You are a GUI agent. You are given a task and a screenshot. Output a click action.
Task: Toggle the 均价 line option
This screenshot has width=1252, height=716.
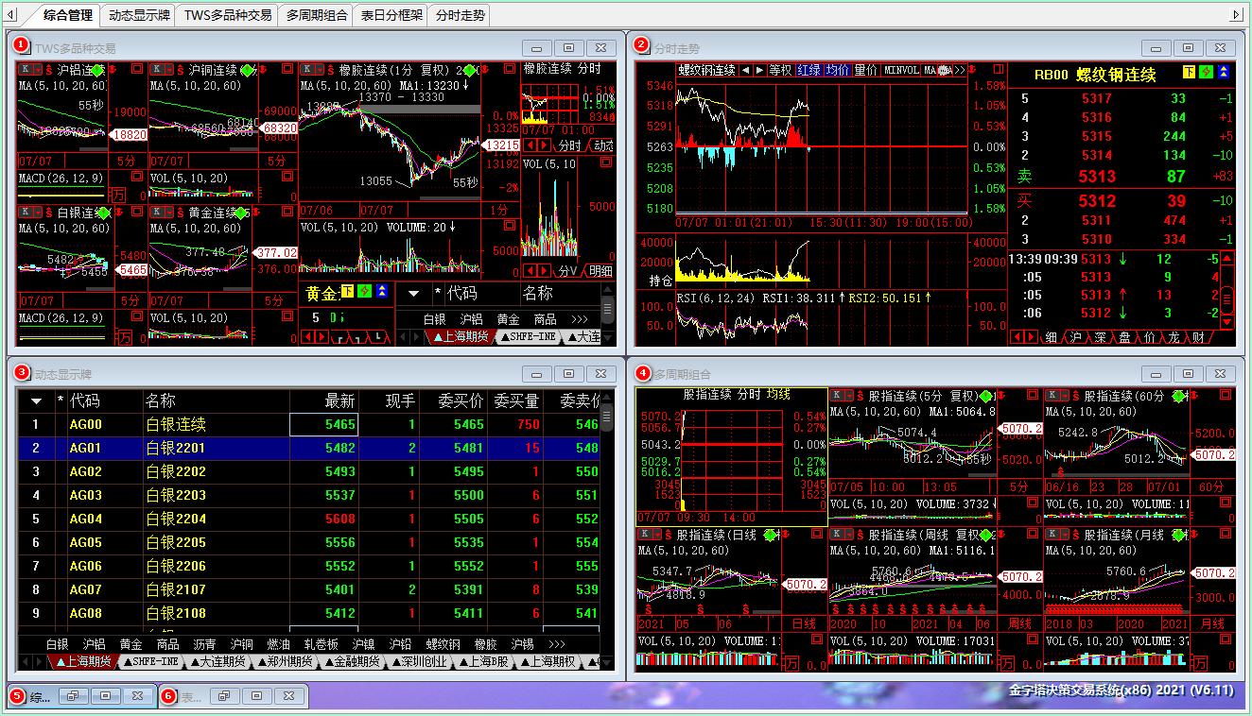point(837,70)
